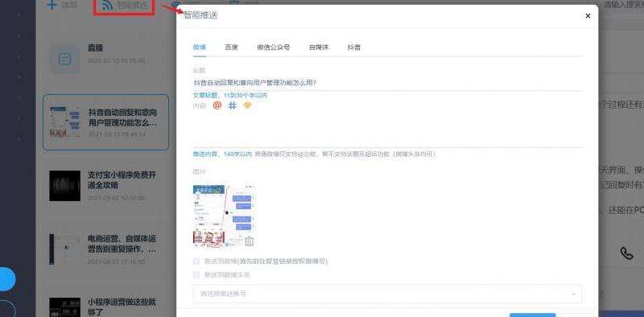
Task: Click the phone icon at right edge
Action: coord(627,253)
